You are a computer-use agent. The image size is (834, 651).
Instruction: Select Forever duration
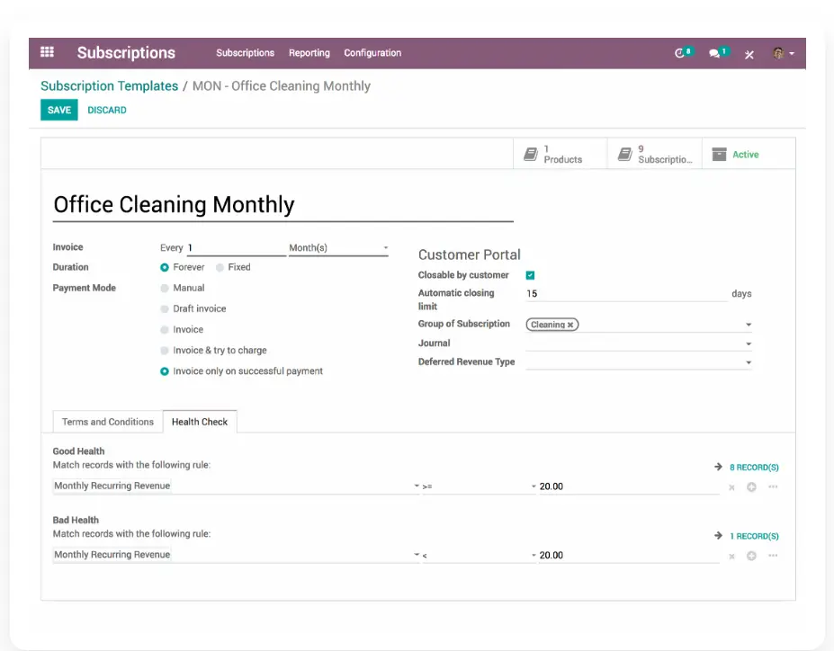coord(165,267)
